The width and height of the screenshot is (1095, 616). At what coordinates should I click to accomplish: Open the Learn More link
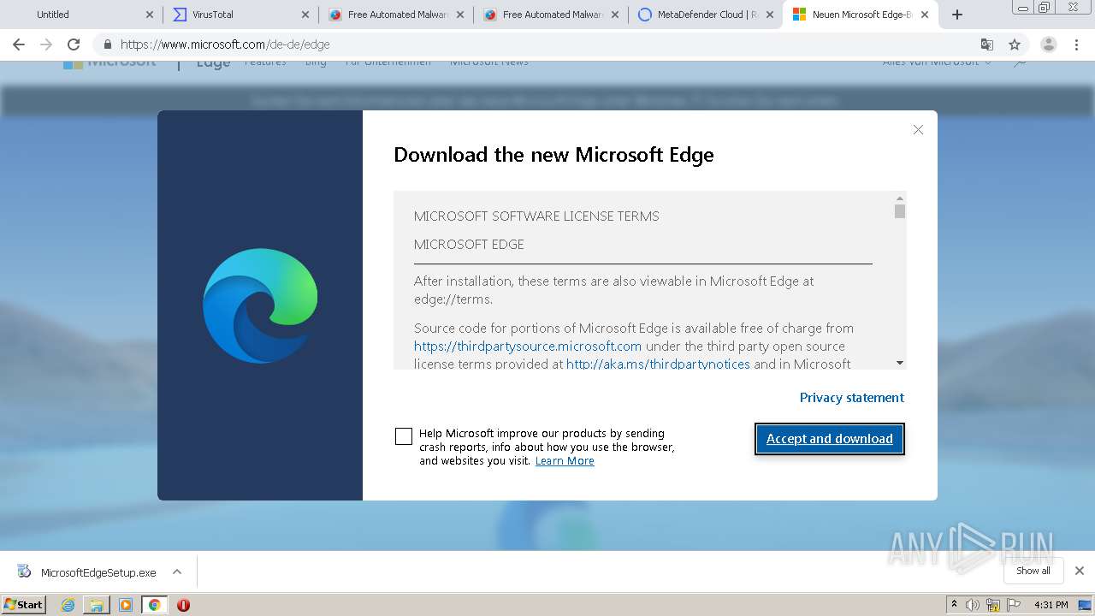click(565, 461)
